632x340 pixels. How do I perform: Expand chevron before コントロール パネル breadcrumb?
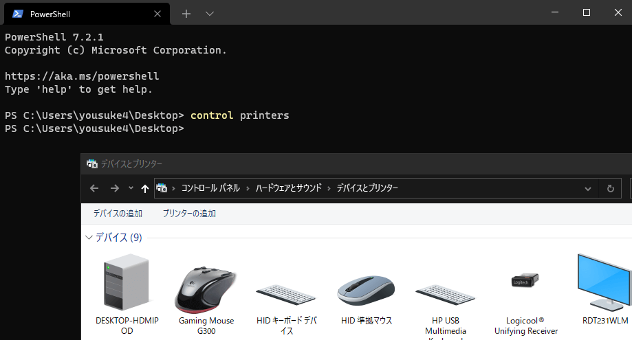pos(174,188)
